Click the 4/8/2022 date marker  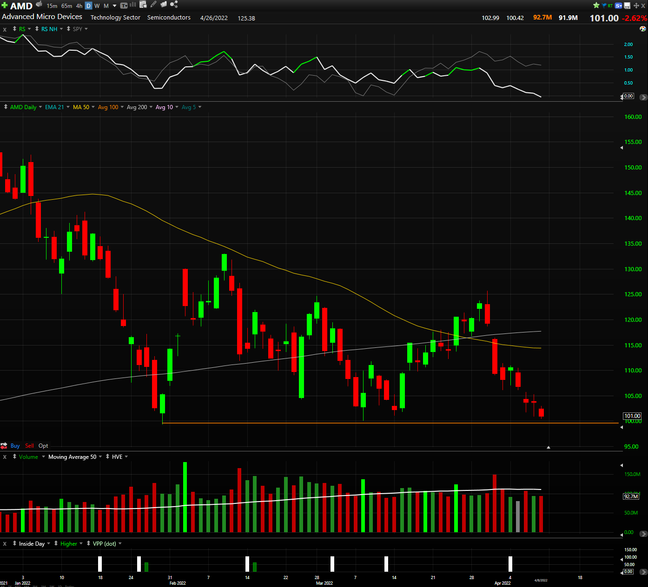pyautogui.click(x=541, y=580)
